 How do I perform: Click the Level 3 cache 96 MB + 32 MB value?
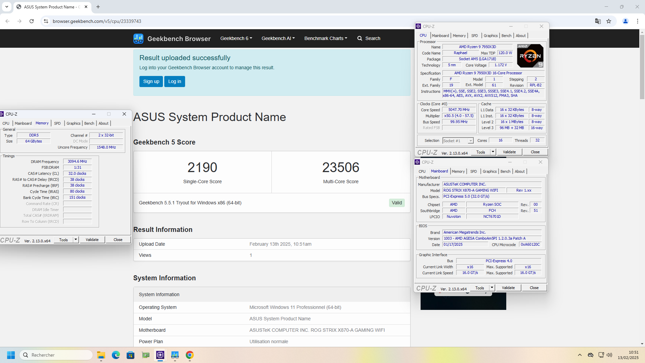coord(512,128)
